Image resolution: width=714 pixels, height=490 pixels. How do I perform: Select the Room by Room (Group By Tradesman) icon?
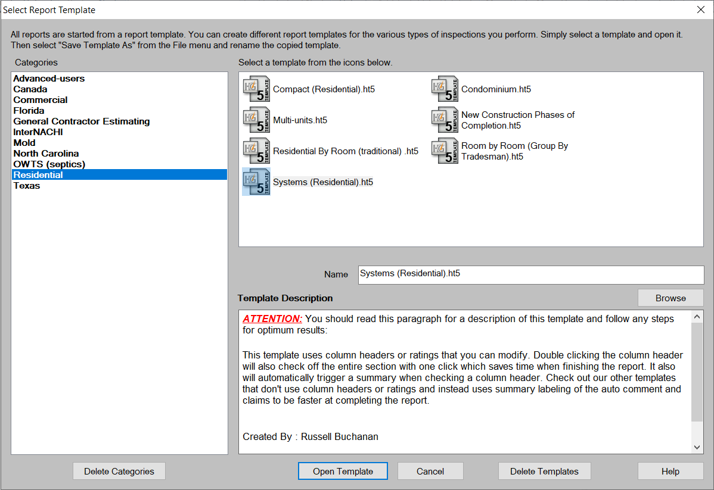coord(444,151)
